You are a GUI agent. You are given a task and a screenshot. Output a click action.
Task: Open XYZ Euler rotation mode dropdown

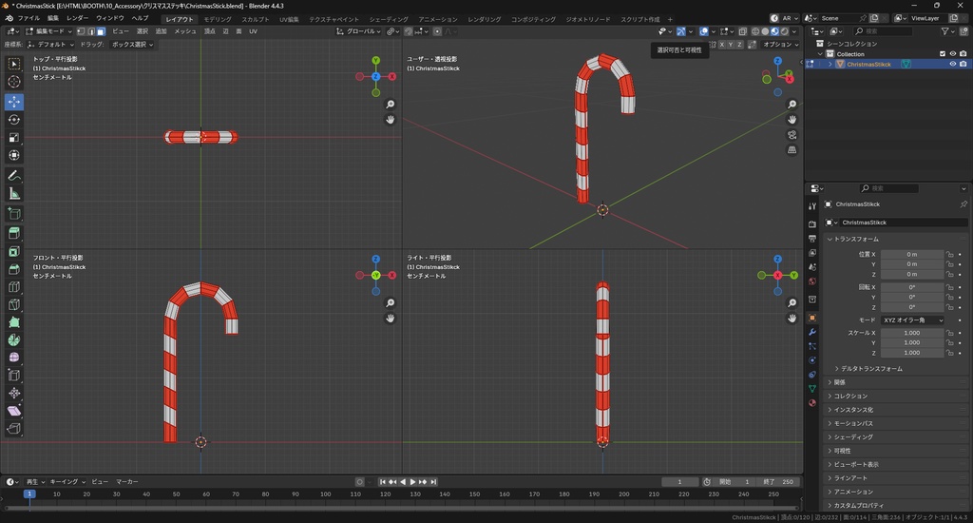coord(912,320)
